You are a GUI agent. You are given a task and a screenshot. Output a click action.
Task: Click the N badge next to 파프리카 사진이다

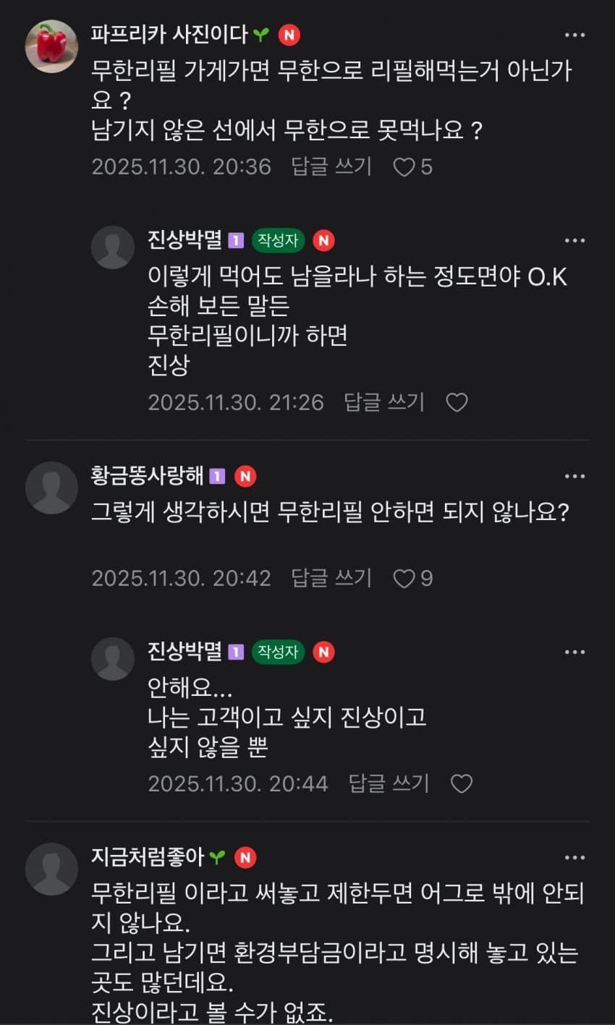pos(289,34)
